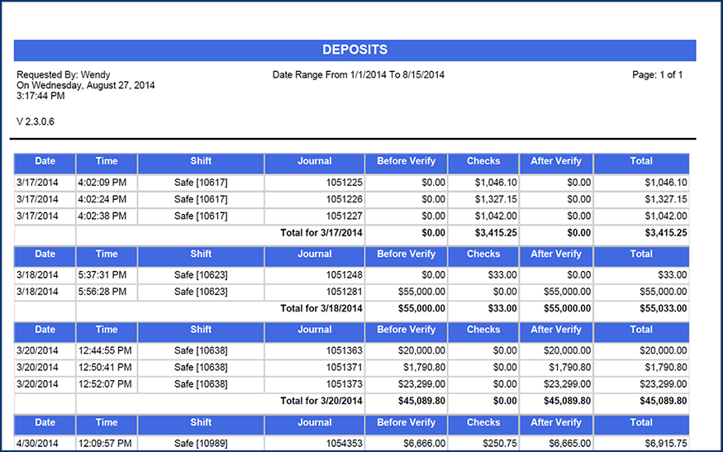Click the 'Total for 3/18/2014' label
The width and height of the screenshot is (723, 452).
pyautogui.click(x=321, y=308)
